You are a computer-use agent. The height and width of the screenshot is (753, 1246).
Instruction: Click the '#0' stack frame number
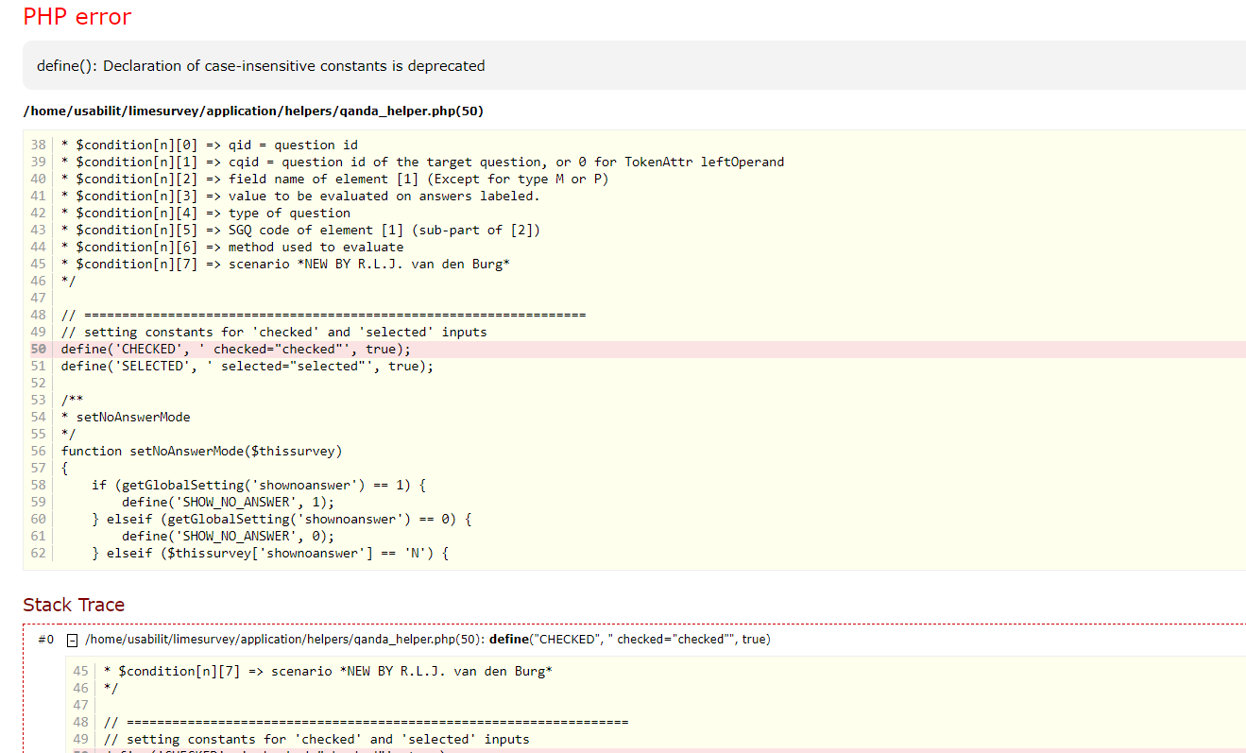[45, 640]
